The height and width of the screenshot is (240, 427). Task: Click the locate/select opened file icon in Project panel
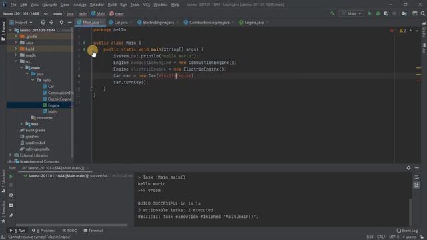tap(43, 22)
